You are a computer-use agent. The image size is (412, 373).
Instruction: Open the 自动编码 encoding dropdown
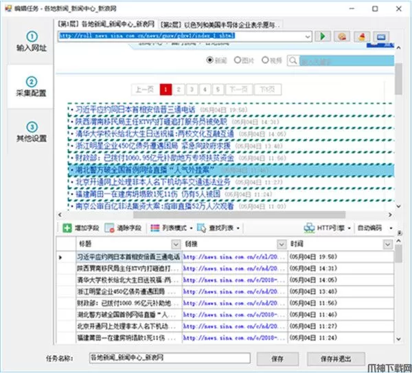coord(375,227)
